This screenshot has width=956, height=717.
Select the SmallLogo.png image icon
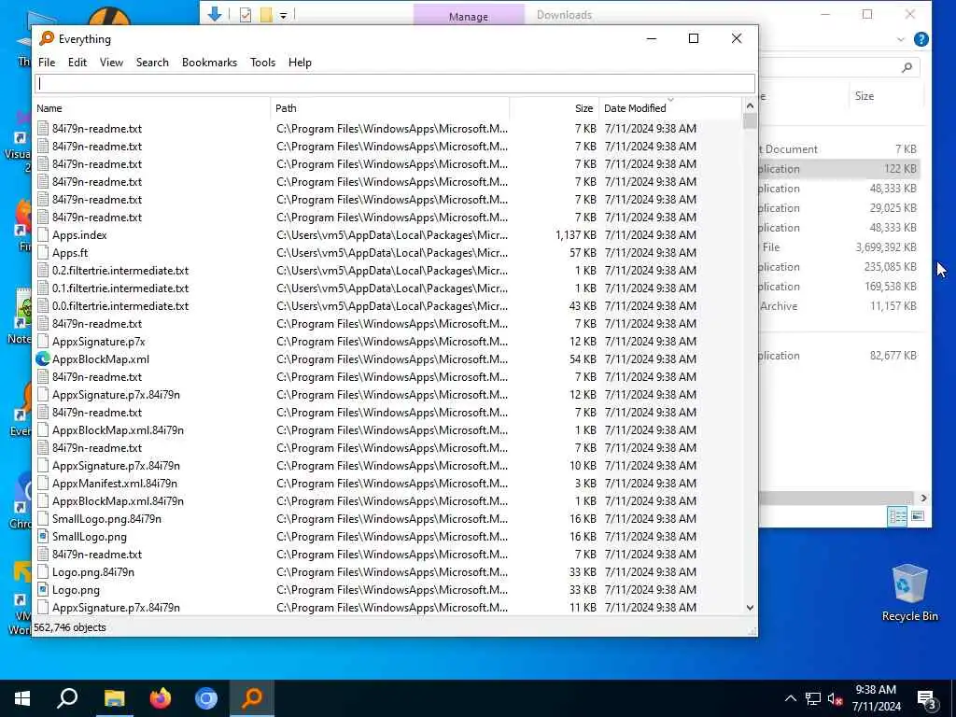coord(43,537)
